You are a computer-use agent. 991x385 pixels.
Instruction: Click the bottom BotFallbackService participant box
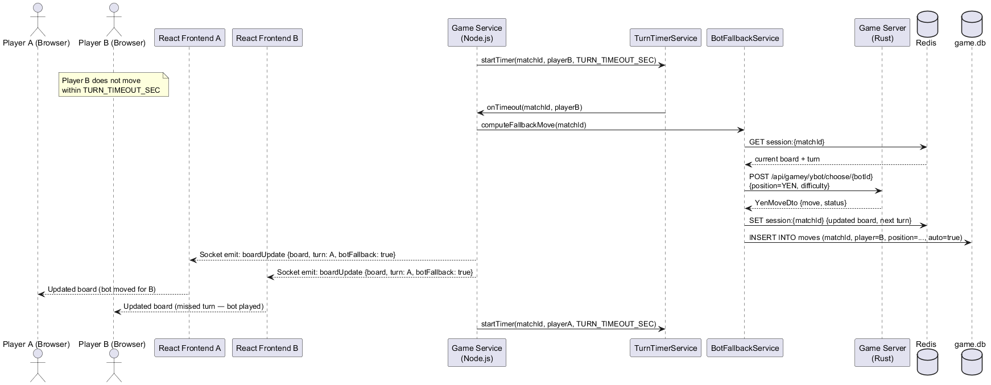tap(744, 348)
